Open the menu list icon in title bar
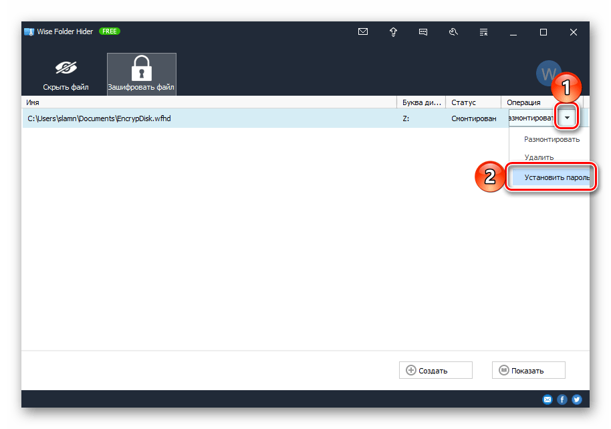Screen dimensions: 611x429 (x=483, y=32)
